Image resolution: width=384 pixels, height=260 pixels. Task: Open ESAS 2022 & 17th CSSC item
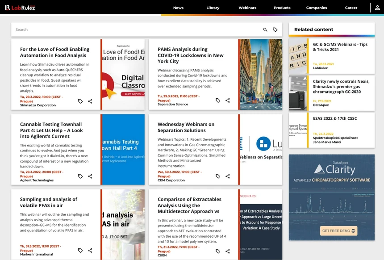[335, 118]
